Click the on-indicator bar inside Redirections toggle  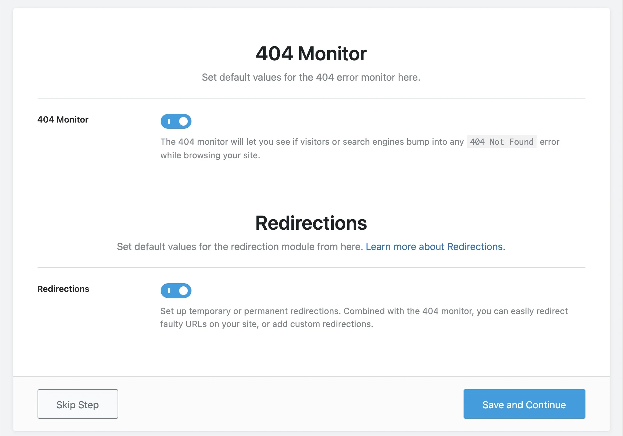pos(169,291)
